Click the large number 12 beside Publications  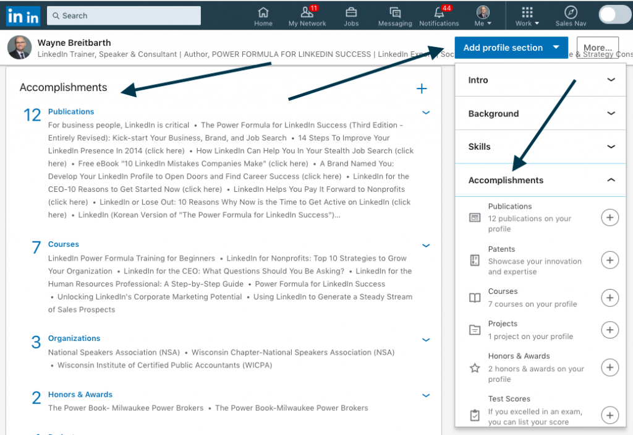[32, 115]
